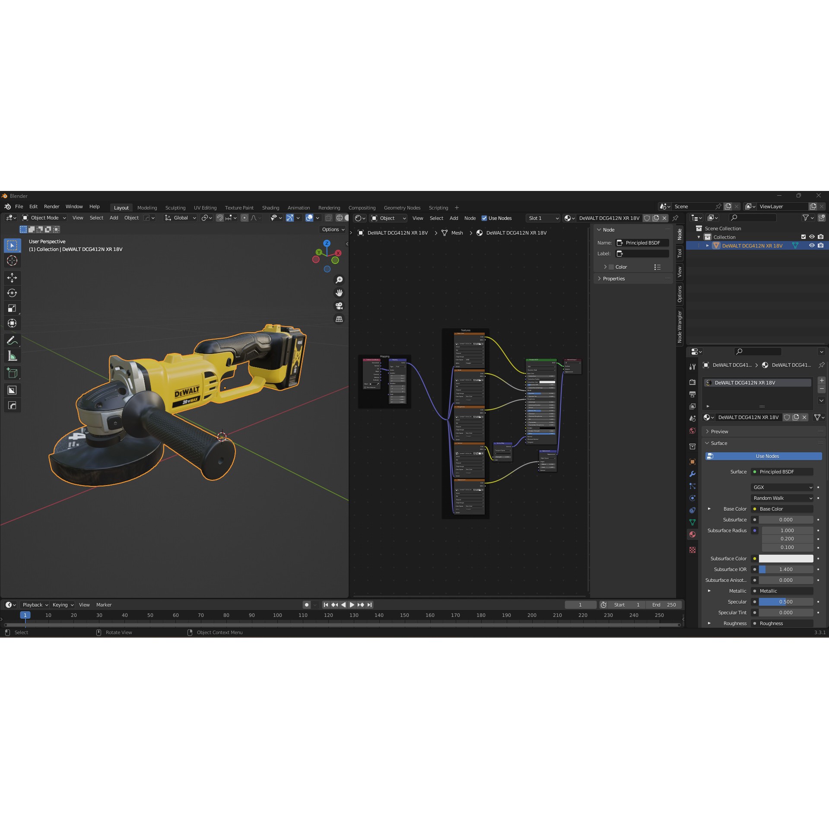Viewport: 829px width, 829px height.
Task: Open the File menu
Action: click(19, 206)
